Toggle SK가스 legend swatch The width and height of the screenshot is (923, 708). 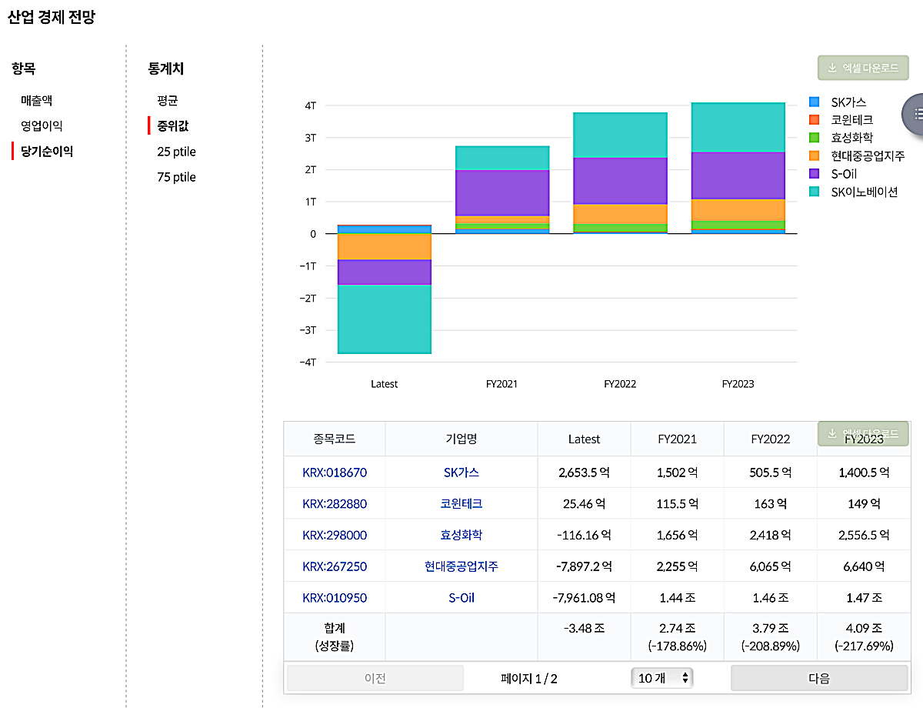(814, 102)
